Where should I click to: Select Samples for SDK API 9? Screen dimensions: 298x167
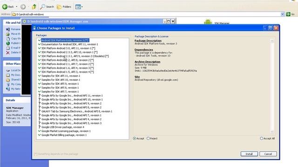(60, 83)
